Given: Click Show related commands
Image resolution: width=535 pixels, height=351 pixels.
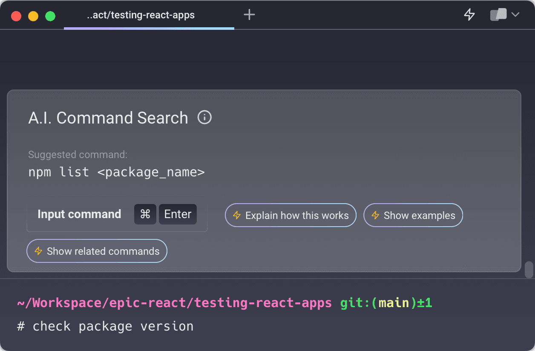Looking at the screenshot, I should coord(97,251).
